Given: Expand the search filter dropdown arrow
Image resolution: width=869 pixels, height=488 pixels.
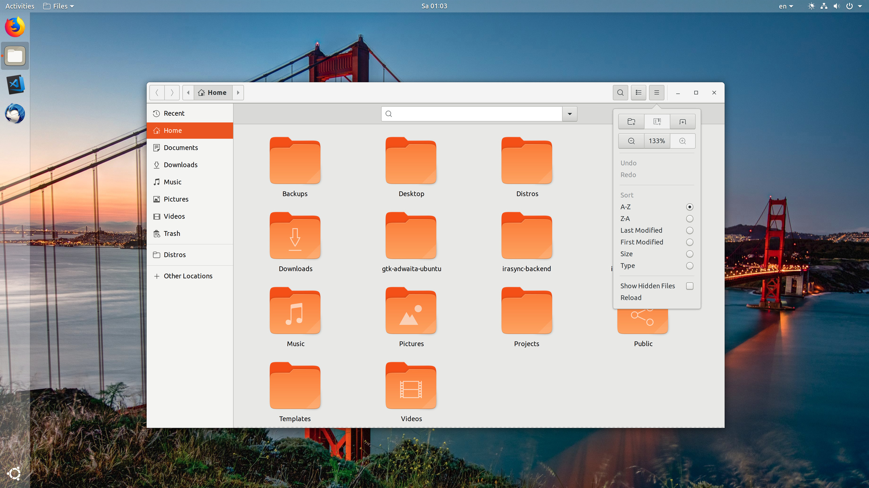Looking at the screenshot, I should [x=570, y=114].
